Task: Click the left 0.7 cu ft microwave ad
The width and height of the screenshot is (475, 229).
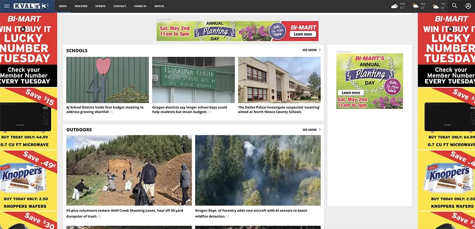Action: [28, 118]
